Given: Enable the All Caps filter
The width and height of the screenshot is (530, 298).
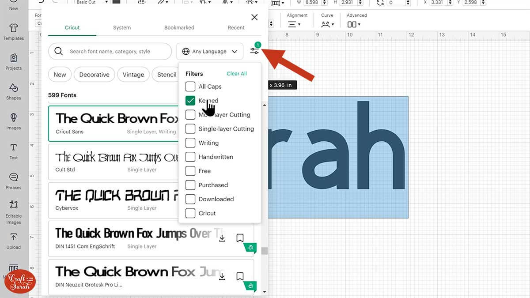Looking at the screenshot, I should click(190, 87).
